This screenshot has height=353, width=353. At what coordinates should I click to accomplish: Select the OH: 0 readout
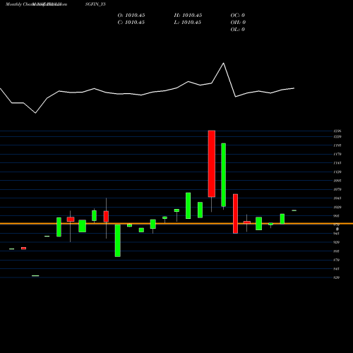[x=238, y=23]
